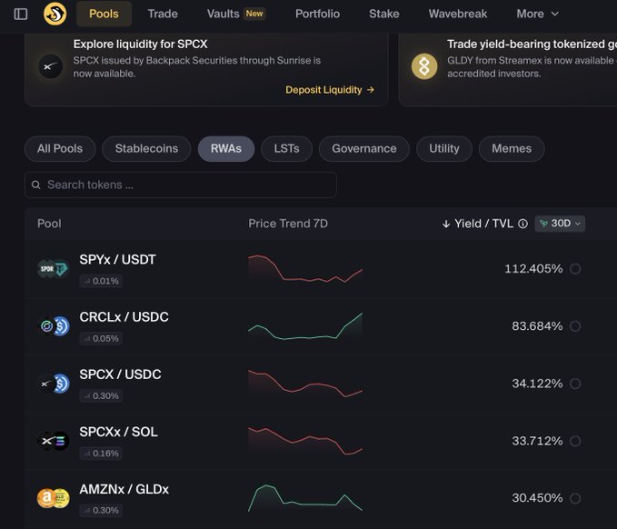Open the Wavebreak tab
The height and width of the screenshot is (529, 617).
pos(458,14)
